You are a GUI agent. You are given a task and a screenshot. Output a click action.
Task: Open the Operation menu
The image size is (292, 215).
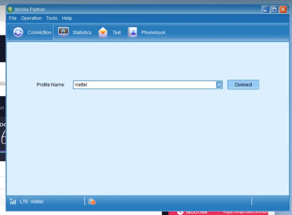[31, 18]
